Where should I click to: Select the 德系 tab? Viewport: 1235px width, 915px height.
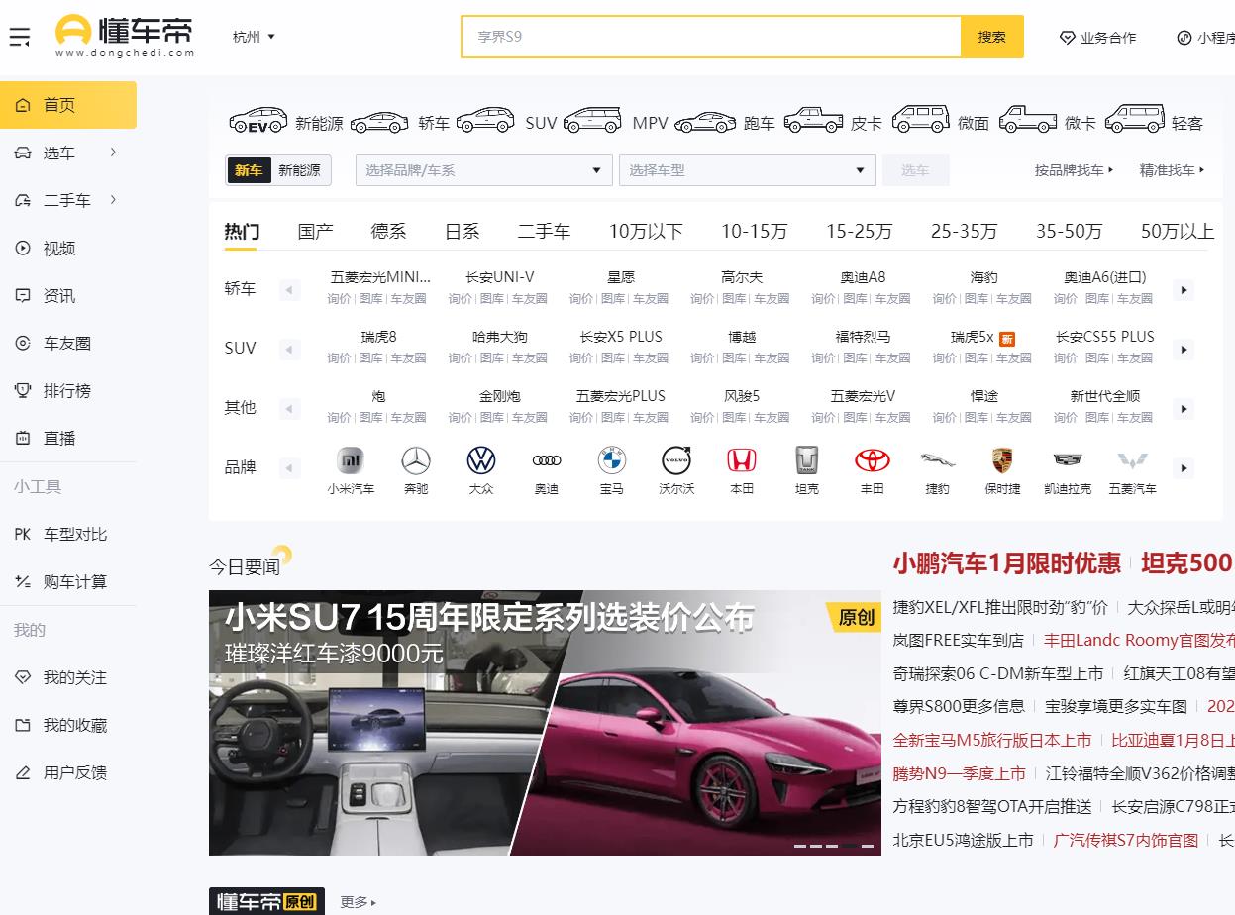[389, 231]
